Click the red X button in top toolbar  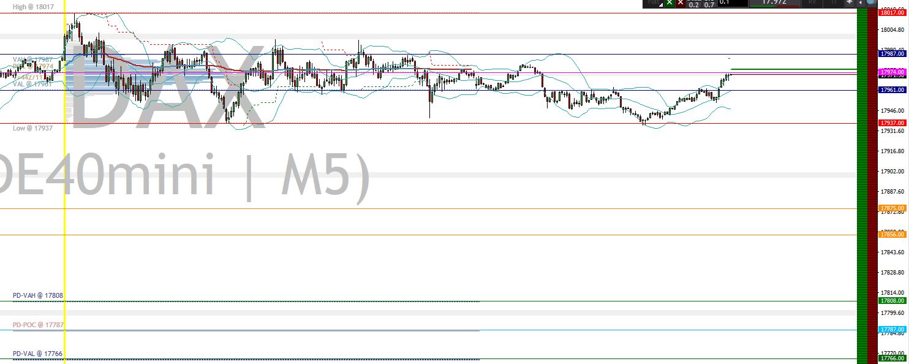(680, 2)
